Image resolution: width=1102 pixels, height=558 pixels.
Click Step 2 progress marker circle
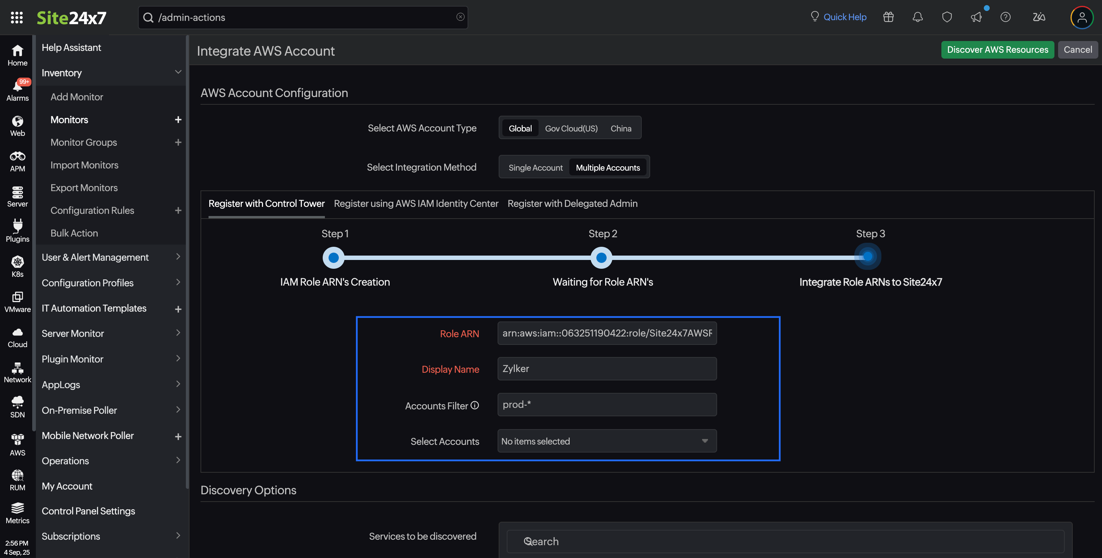(x=601, y=257)
